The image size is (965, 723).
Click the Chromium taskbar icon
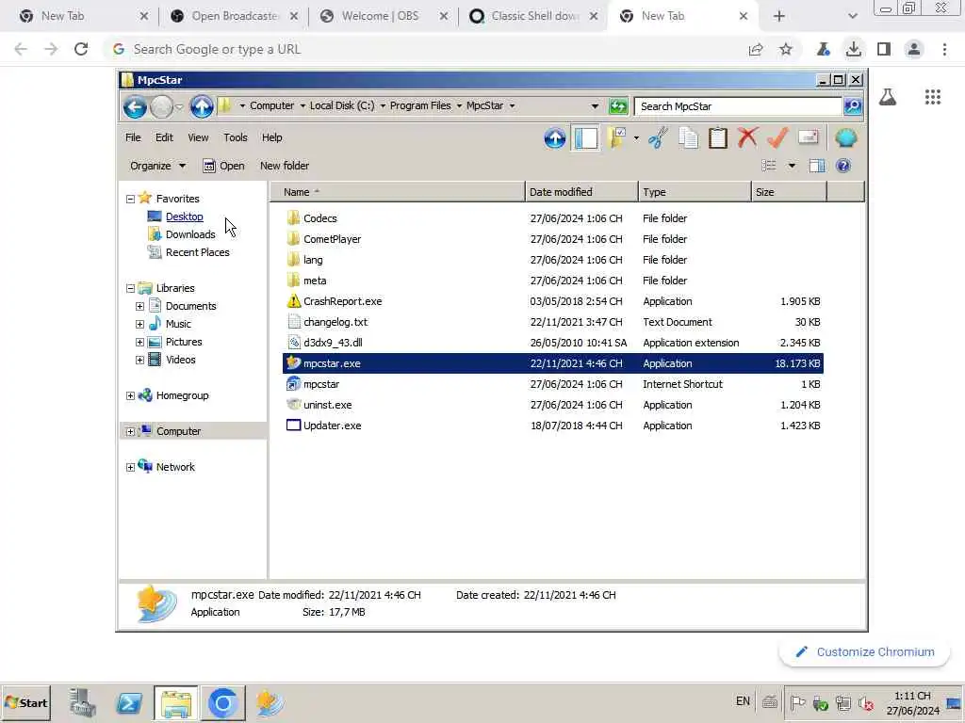pos(222,702)
